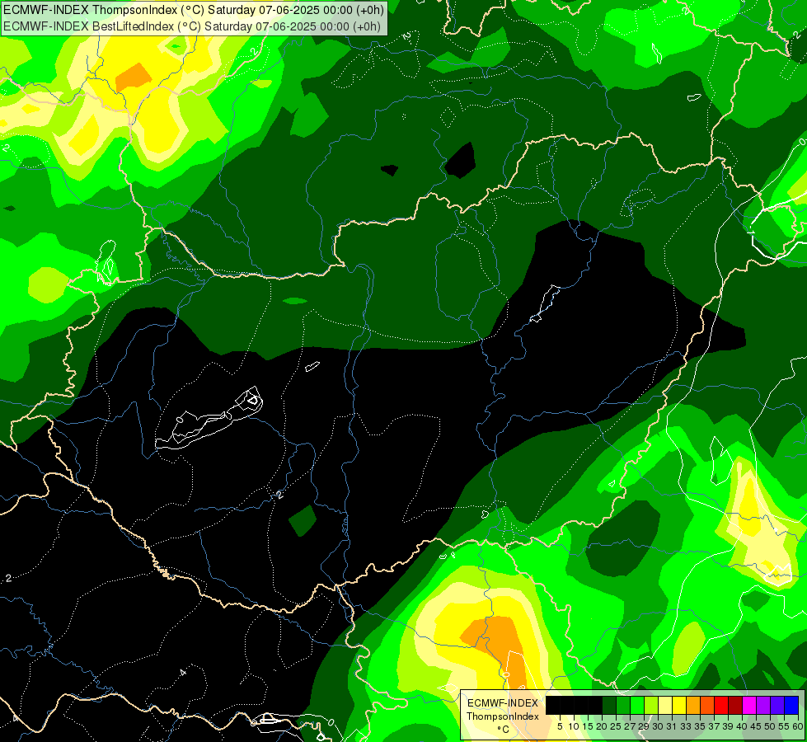Select the legend tick value 25
This screenshot has height=742, width=807.
tap(616, 726)
